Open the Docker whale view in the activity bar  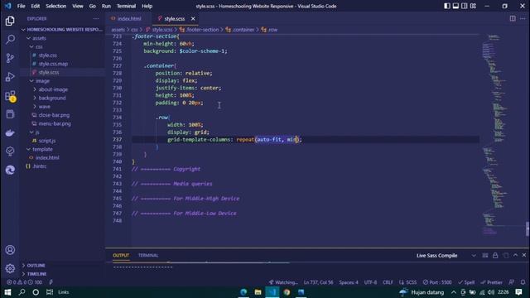click(x=10, y=132)
